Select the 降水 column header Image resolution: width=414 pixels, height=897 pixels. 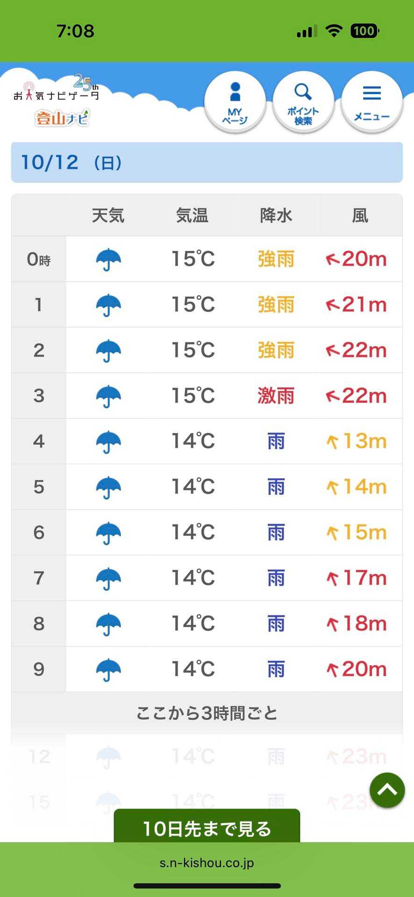point(276,216)
